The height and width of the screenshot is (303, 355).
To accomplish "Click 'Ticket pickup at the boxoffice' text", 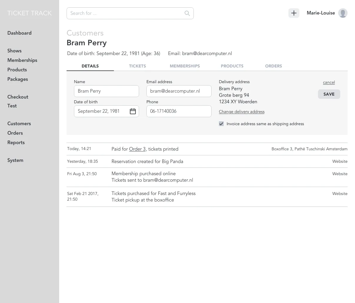I will (143, 200).
